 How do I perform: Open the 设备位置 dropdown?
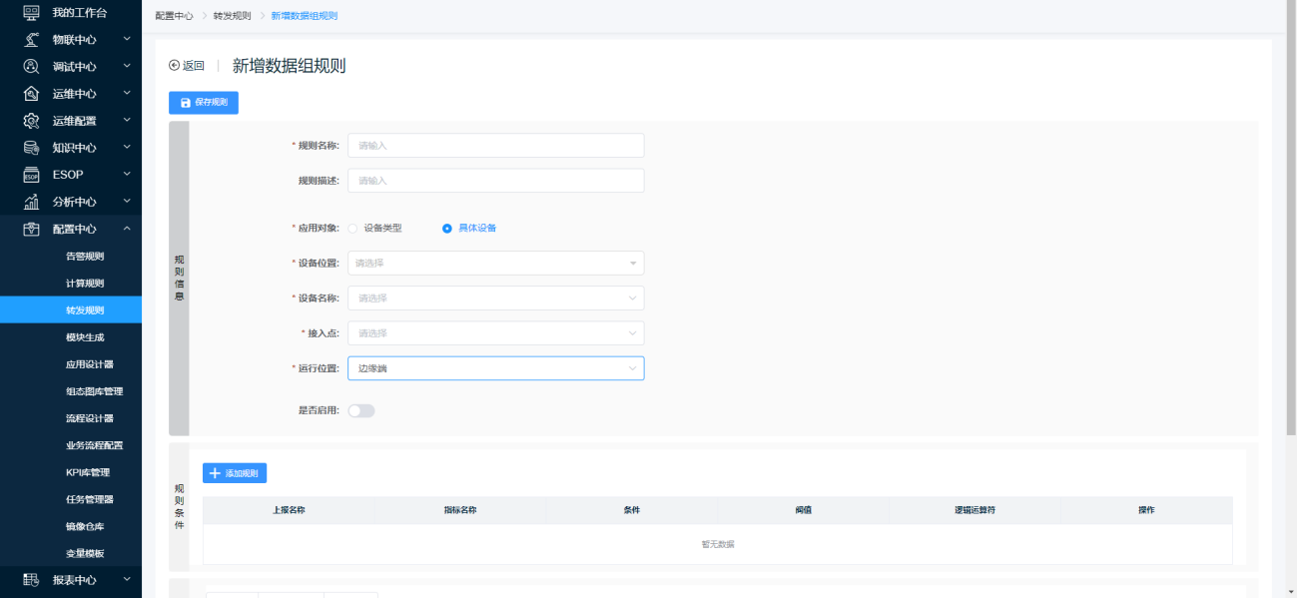pyautogui.click(x=495, y=264)
